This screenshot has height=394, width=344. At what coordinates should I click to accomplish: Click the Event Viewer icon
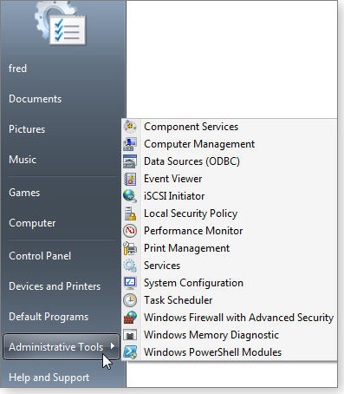pyautogui.click(x=130, y=179)
